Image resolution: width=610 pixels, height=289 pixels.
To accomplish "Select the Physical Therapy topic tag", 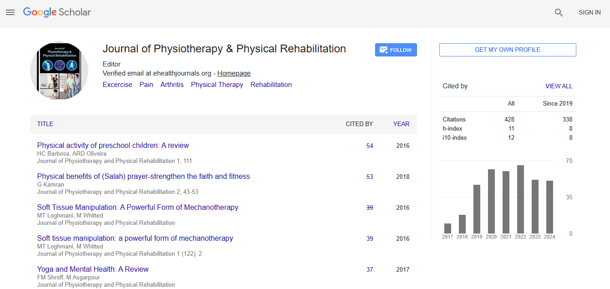I will (x=217, y=85).
